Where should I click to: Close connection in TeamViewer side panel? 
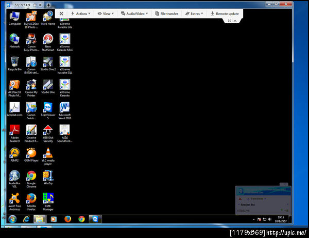pos(240,199)
